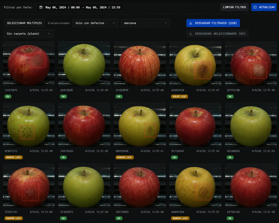Click the OK badge under the 12:31:56 apple
This screenshot has height=223, width=279.
point(119,218)
